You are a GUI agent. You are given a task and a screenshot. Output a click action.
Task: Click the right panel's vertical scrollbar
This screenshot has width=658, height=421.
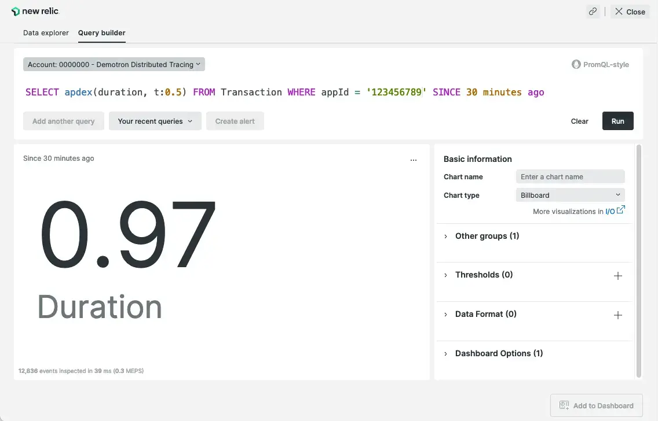click(x=639, y=260)
